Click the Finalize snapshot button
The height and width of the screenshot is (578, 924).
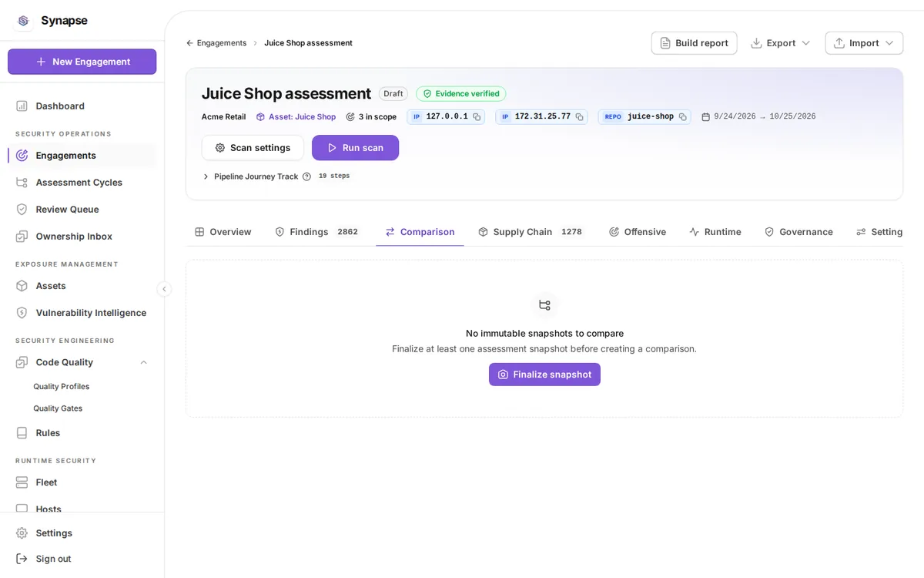[544, 375]
